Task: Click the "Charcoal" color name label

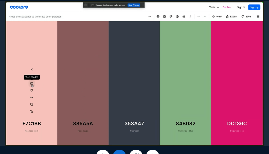Action: pyautogui.click(x=134, y=131)
